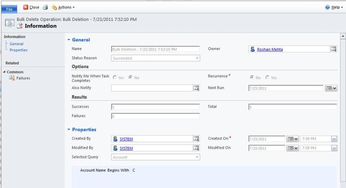
Task: Select Yes for Notify Me When Task Completes
Action: pos(115,78)
